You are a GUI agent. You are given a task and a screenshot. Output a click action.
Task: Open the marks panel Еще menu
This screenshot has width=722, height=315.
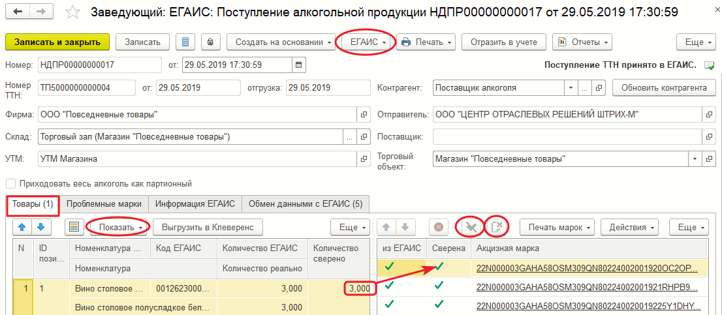click(x=689, y=227)
